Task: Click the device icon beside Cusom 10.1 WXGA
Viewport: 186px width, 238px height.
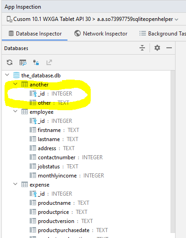Action: tap(10, 19)
